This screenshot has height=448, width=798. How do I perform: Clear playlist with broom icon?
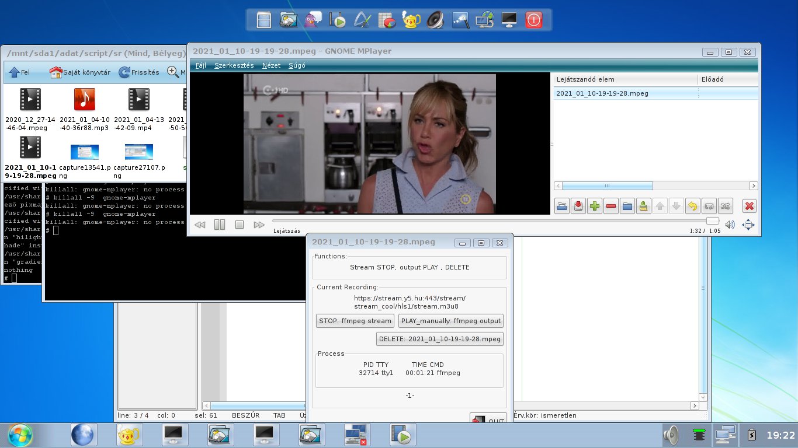click(x=644, y=206)
